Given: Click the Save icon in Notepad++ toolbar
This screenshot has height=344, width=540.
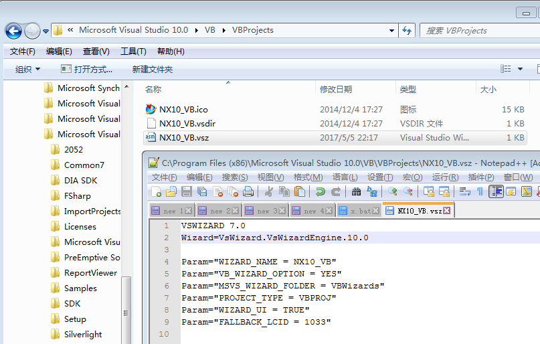Looking at the screenshot, I should pyautogui.click(x=187, y=191).
